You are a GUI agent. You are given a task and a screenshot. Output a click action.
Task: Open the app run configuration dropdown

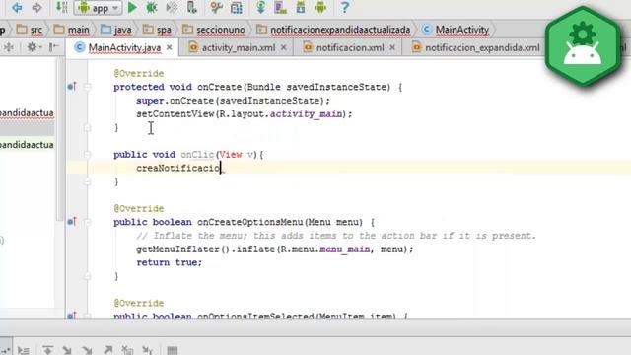tap(99, 8)
